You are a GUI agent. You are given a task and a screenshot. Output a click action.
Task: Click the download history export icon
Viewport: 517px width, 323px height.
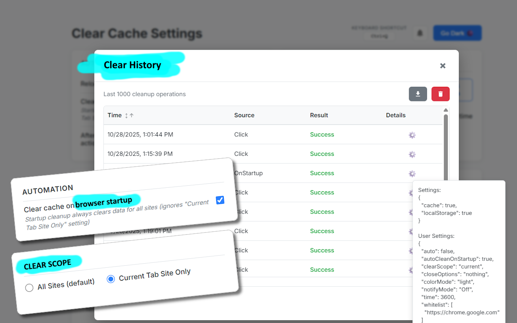coord(418,94)
